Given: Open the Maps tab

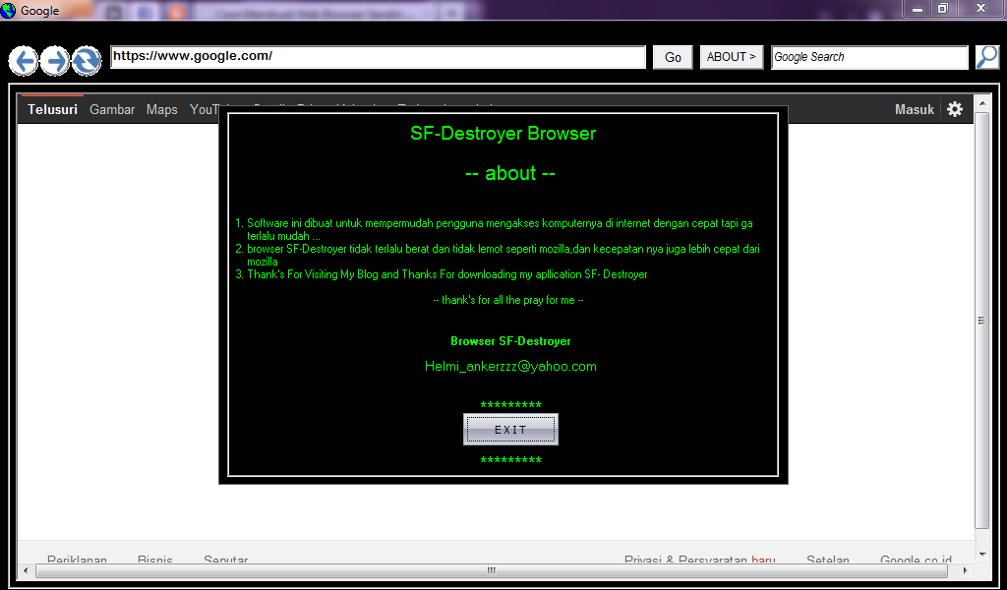Looking at the screenshot, I should (x=162, y=109).
